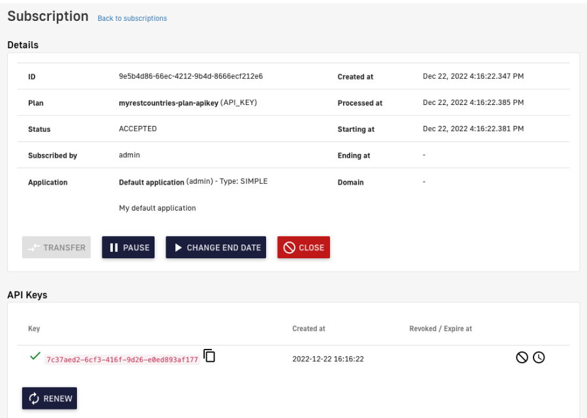
Task: Click the RENEW button
Action: pos(50,398)
